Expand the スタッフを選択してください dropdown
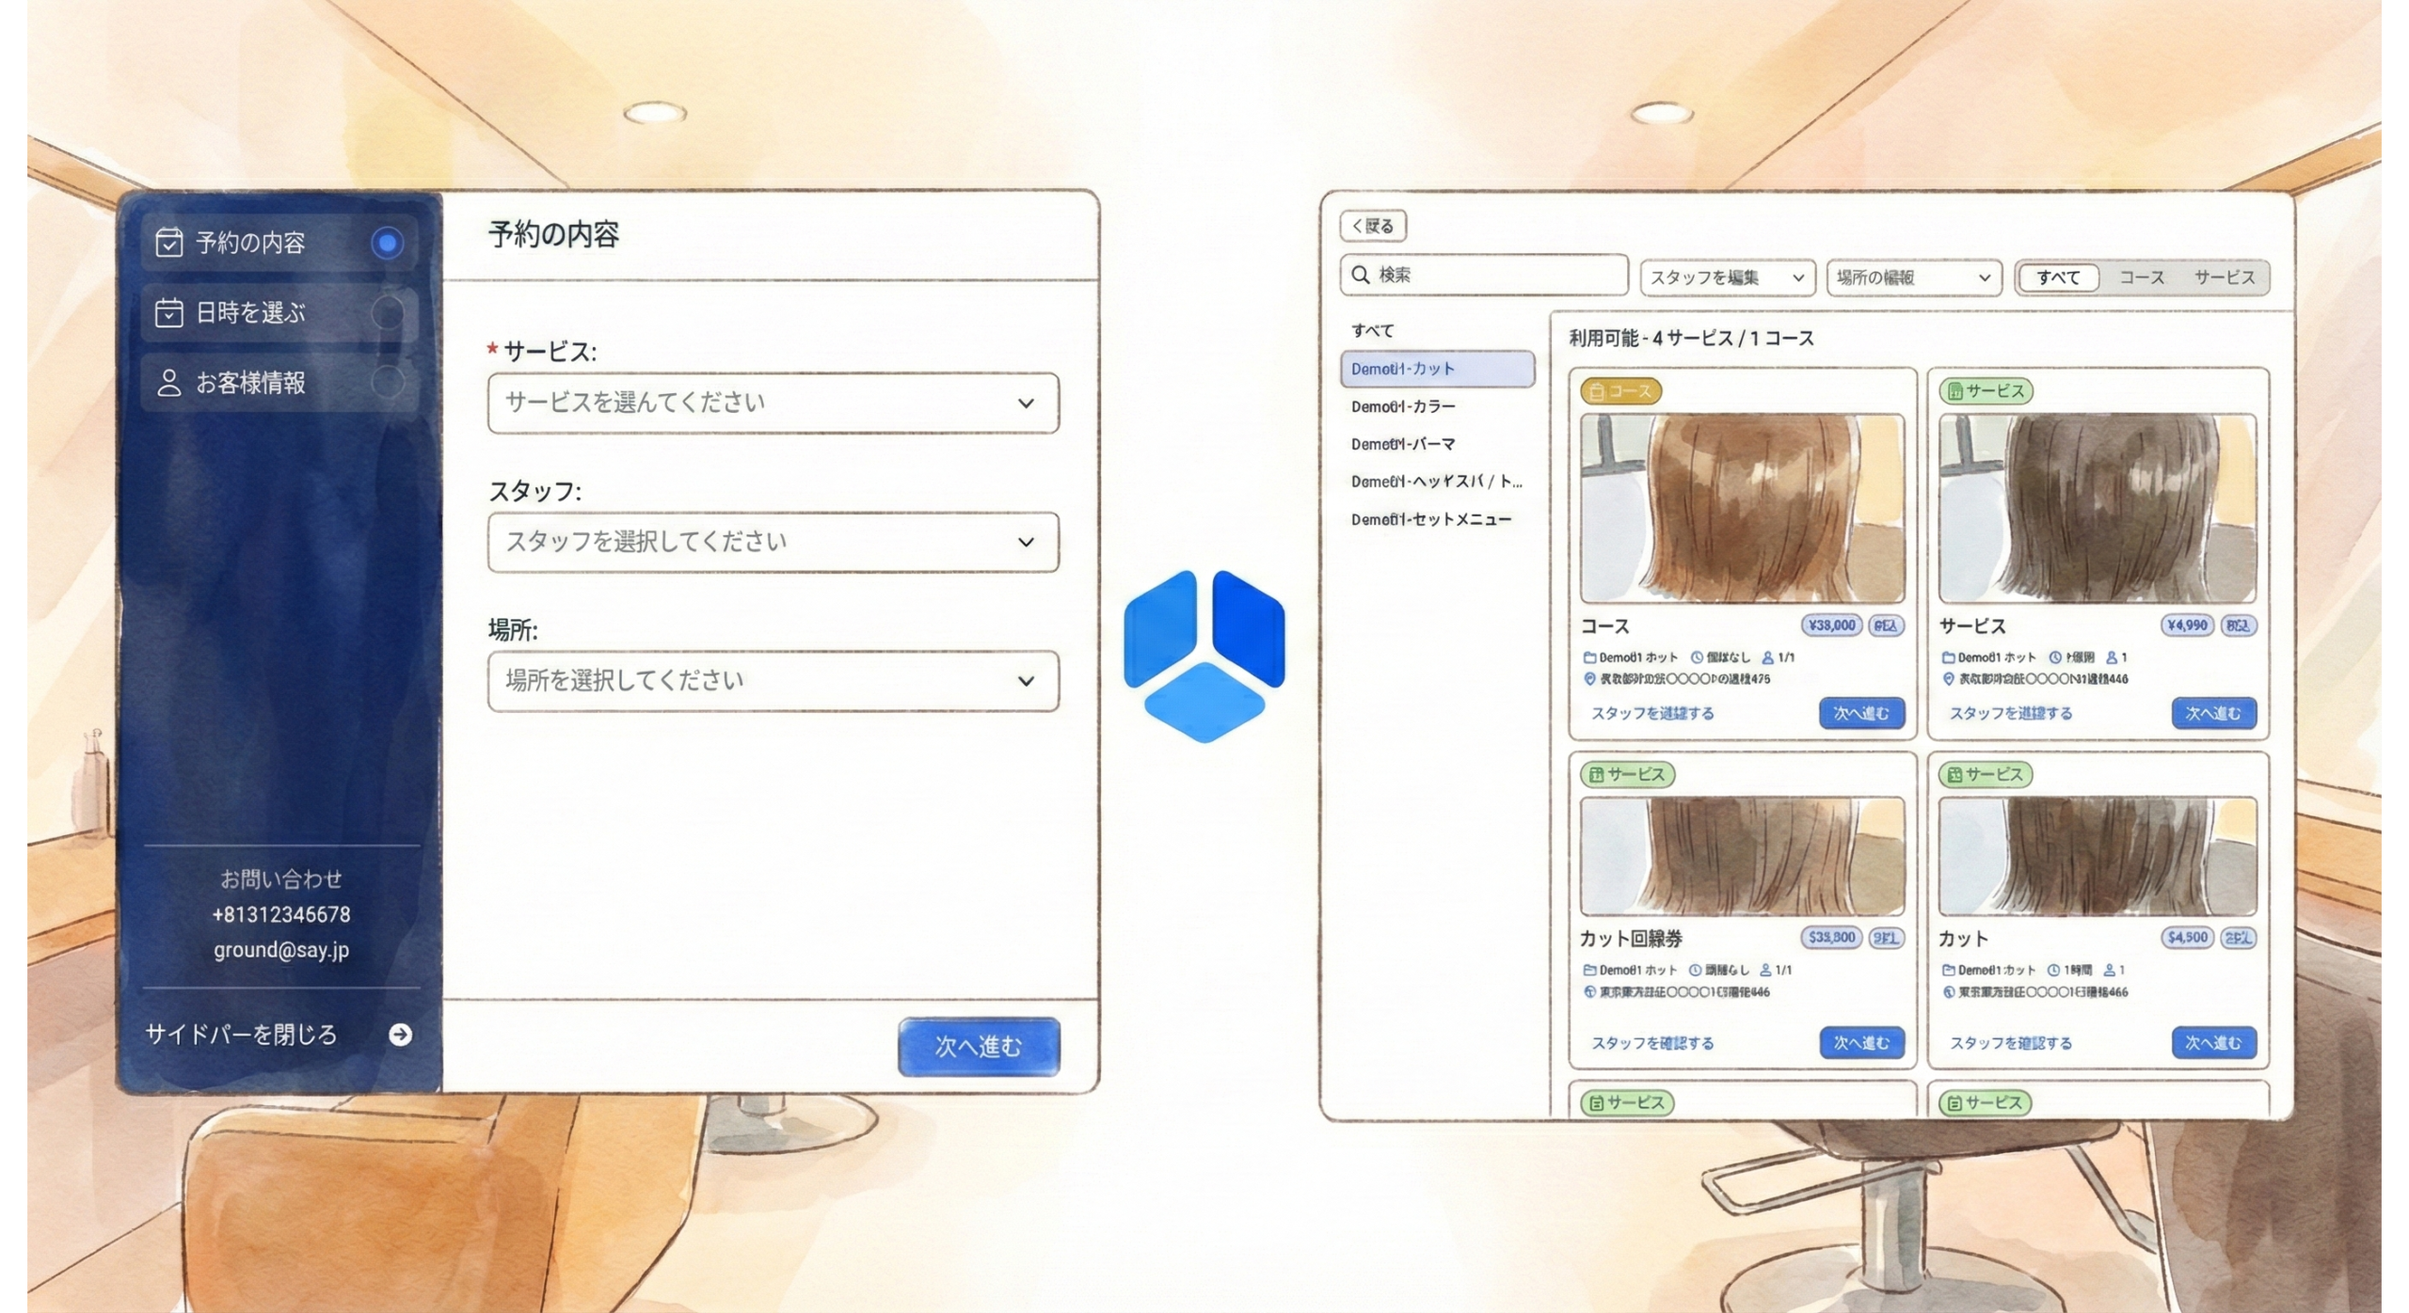The width and height of the screenshot is (2409, 1313). click(x=773, y=542)
